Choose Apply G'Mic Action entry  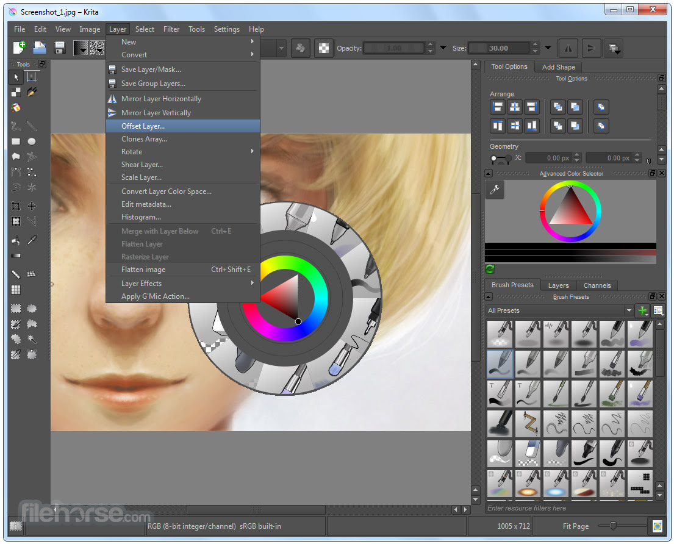(183, 296)
